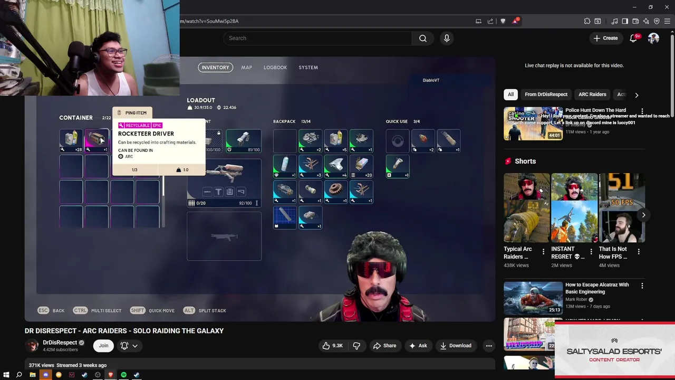The width and height of the screenshot is (675, 380).
Task: Switch to the LOGBOOK tab
Action: tap(275, 68)
